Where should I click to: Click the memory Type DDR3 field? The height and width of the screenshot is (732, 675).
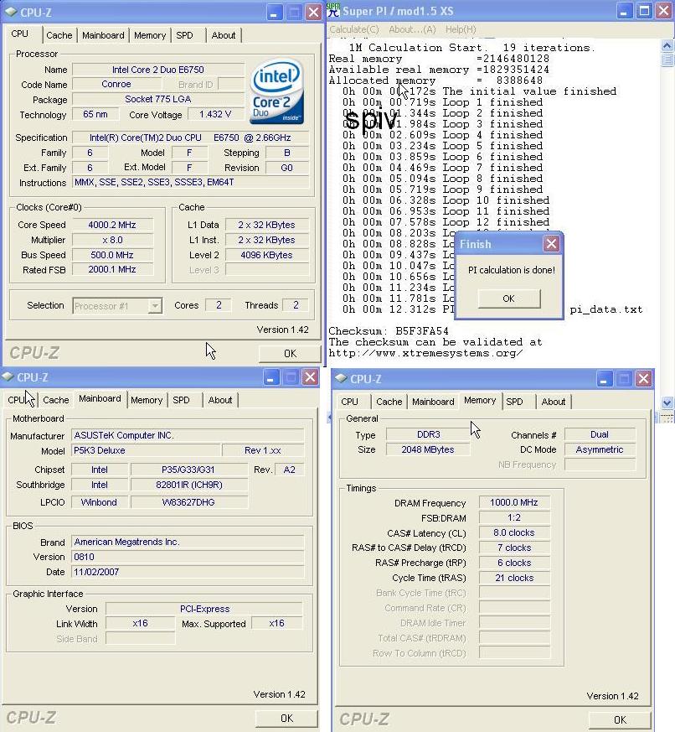(428, 434)
